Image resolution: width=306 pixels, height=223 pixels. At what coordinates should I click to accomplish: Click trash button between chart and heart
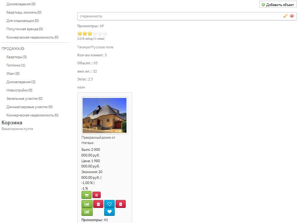[x=98, y=204]
